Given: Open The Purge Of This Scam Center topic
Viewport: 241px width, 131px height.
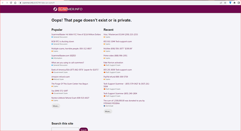Looking at the screenshot, I should pyautogui.click(x=70, y=84).
